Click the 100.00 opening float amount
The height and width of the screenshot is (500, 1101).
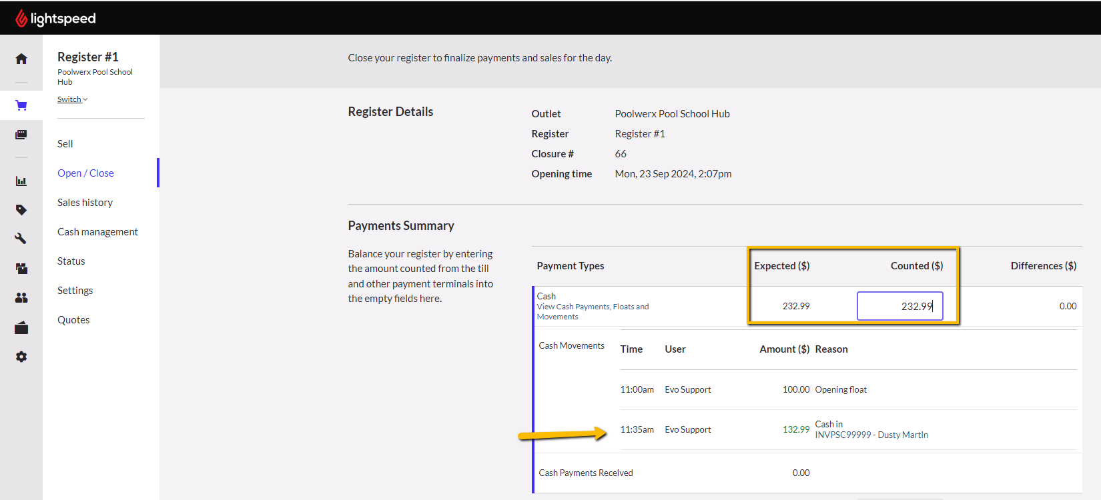(796, 389)
